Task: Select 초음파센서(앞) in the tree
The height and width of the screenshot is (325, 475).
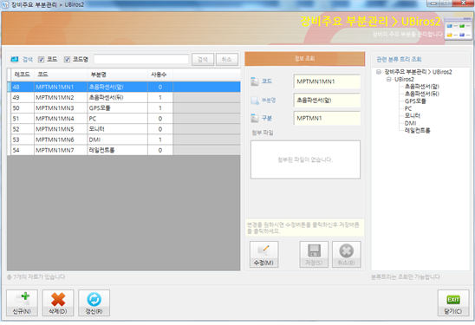Action: (x=421, y=87)
